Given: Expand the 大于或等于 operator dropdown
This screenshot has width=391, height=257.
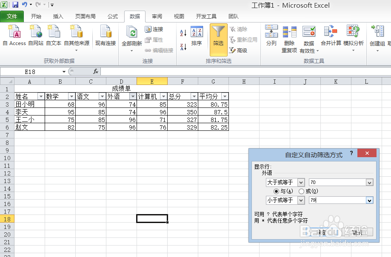Looking at the screenshot, I should (x=301, y=183).
